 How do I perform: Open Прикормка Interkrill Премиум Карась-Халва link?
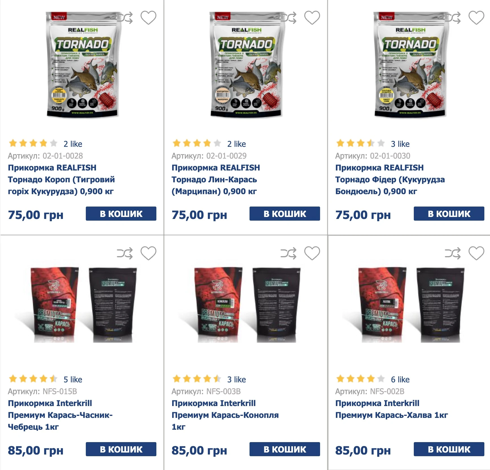coord(391,409)
